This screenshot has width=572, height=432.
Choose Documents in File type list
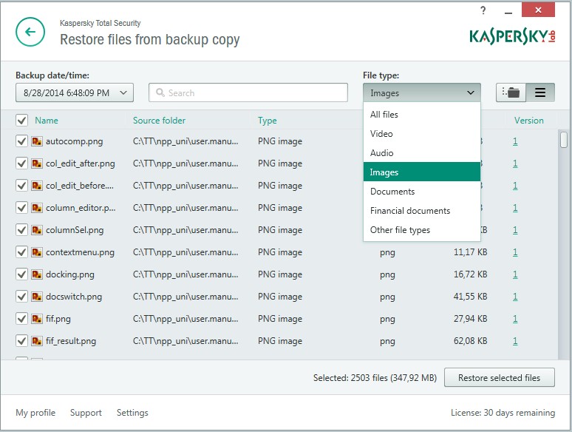pos(422,192)
